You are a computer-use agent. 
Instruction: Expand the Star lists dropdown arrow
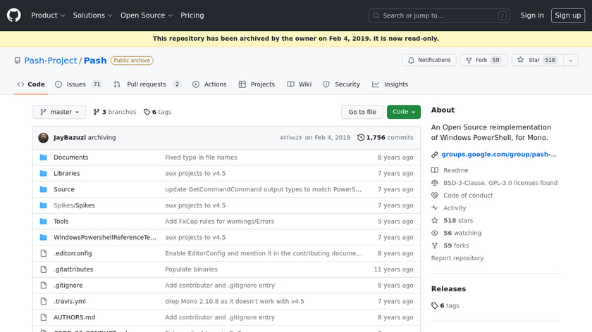click(569, 60)
